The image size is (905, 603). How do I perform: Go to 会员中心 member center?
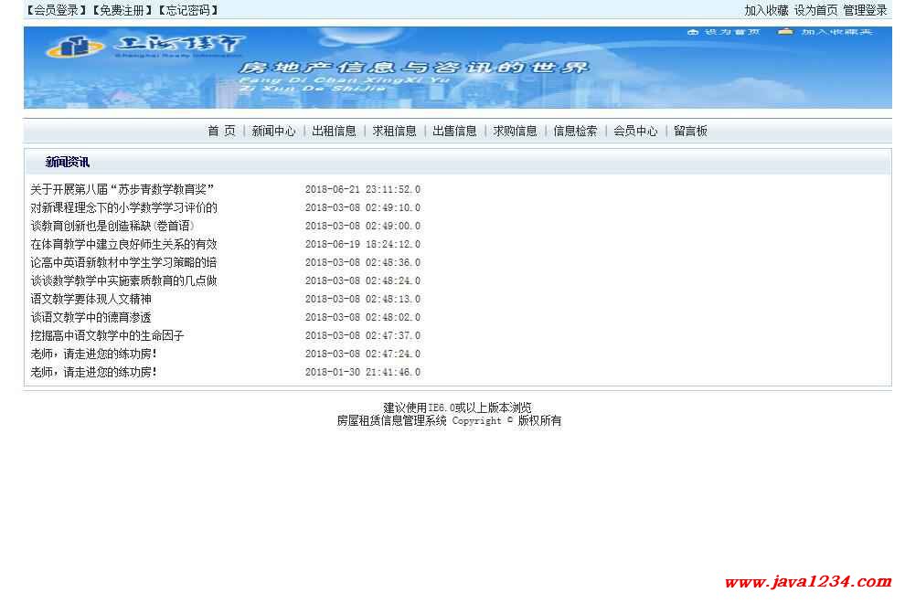click(x=635, y=131)
